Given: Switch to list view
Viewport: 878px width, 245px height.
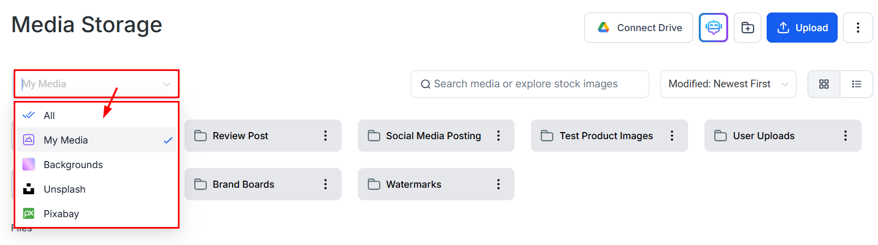Looking at the screenshot, I should tap(857, 84).
